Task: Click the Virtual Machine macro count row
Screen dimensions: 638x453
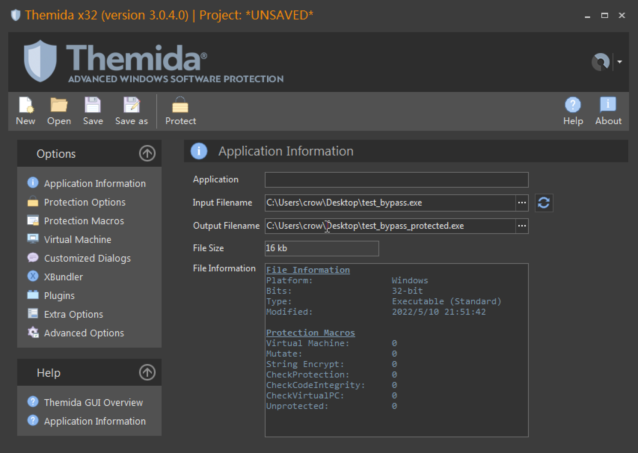Action: (x=332, y=343)
